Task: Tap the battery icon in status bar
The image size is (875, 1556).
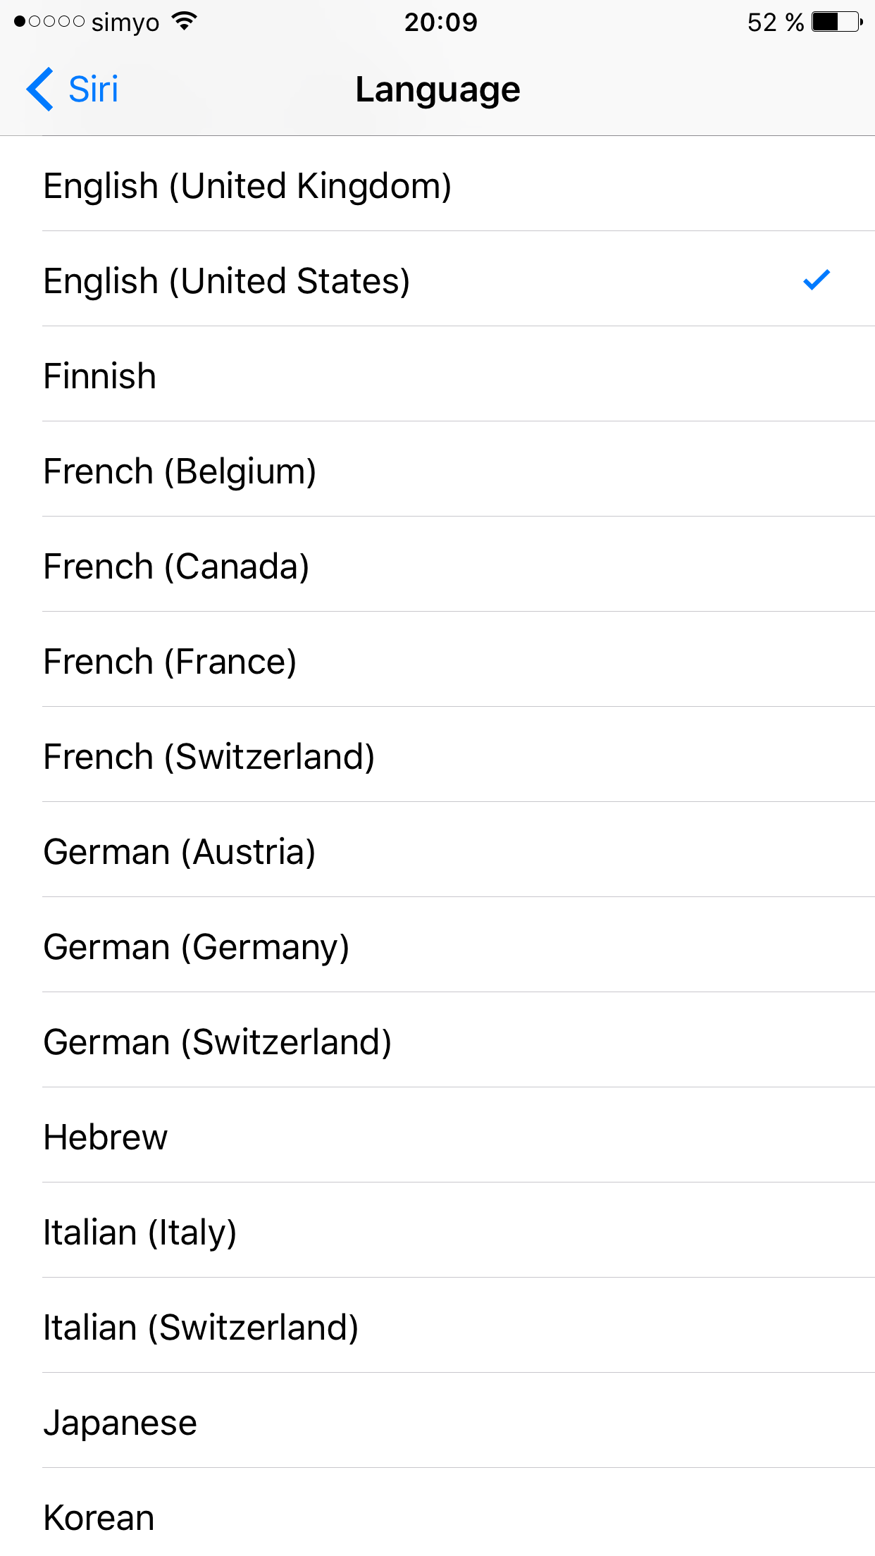Action: click(836, 22)
